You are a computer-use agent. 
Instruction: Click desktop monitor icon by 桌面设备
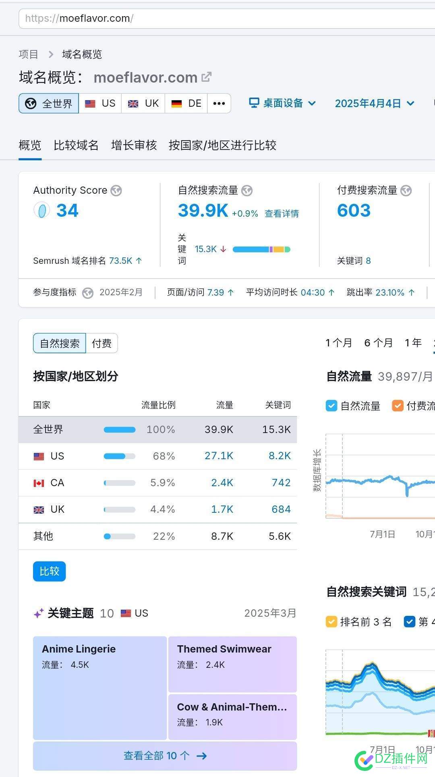pyautogui.click(x=254, y=103)
